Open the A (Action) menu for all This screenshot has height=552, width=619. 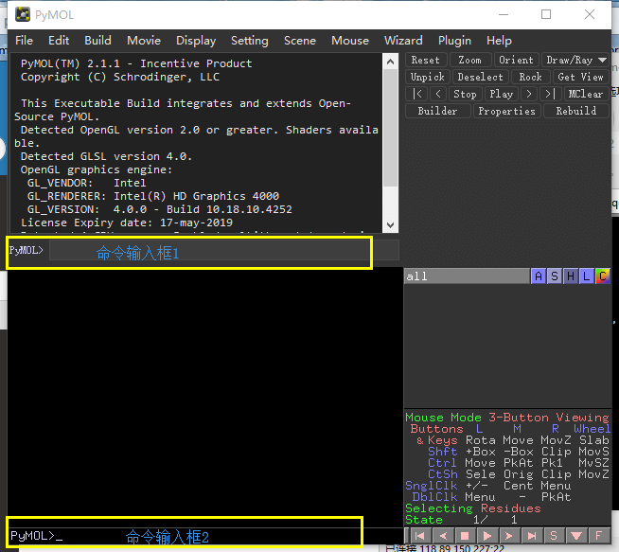(539, 276)
